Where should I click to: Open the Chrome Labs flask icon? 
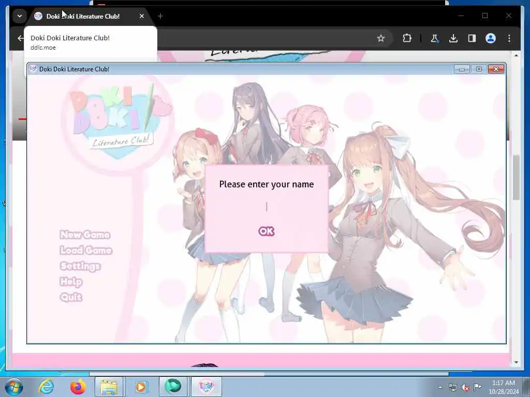pyautogui.click(x=434, y=38)
